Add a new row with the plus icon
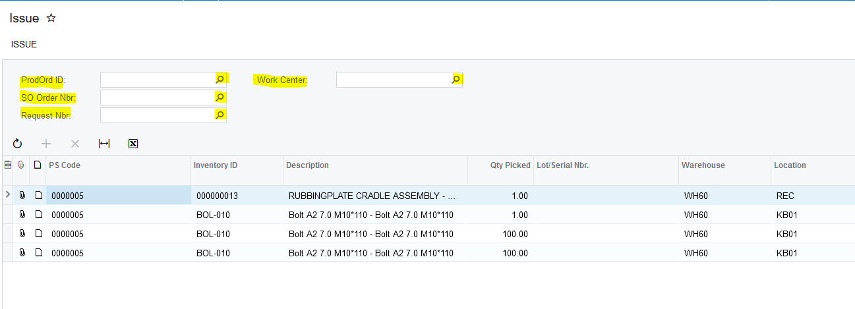Viewport: 855px width, 309px height. point(46,144)
